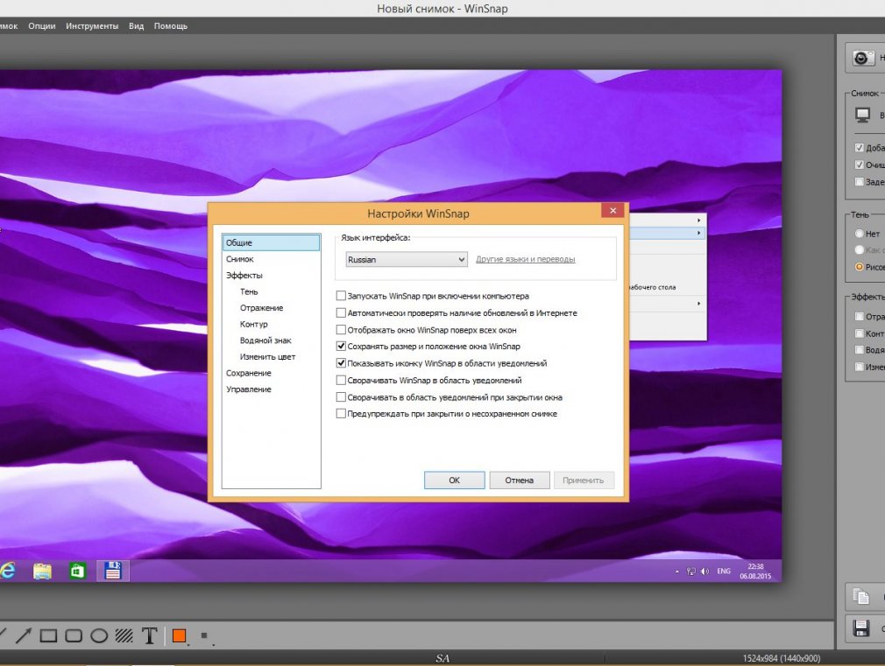
Task: Click the 1524x984 (1440x900) status text
Action: click(x=781, y=658)
